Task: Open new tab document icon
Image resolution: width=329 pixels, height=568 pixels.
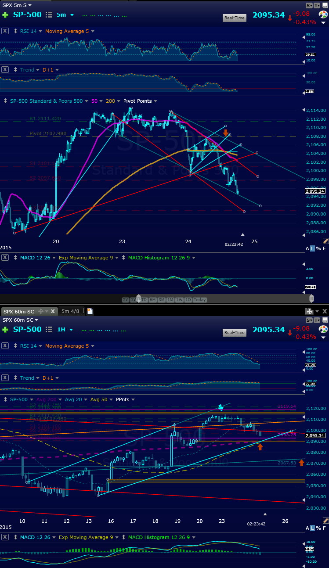Action: 90,311
